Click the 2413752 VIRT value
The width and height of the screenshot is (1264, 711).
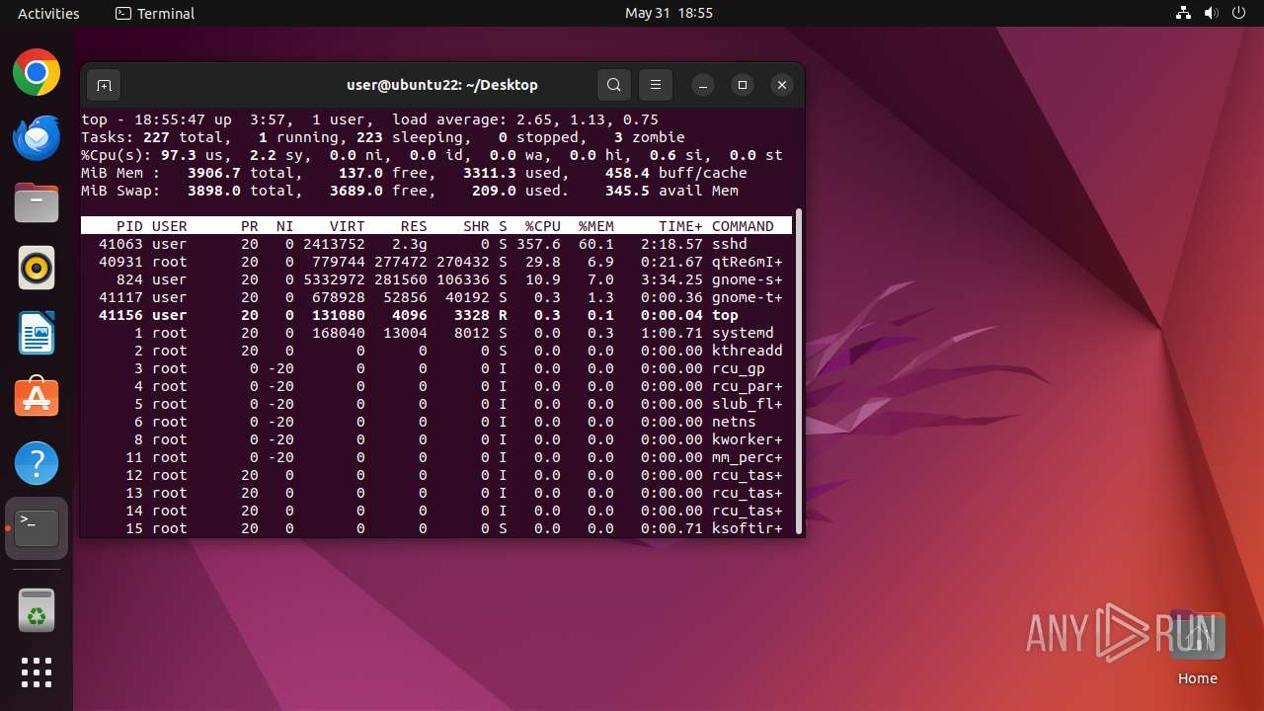pyautogui.click(x=334, y=244)
